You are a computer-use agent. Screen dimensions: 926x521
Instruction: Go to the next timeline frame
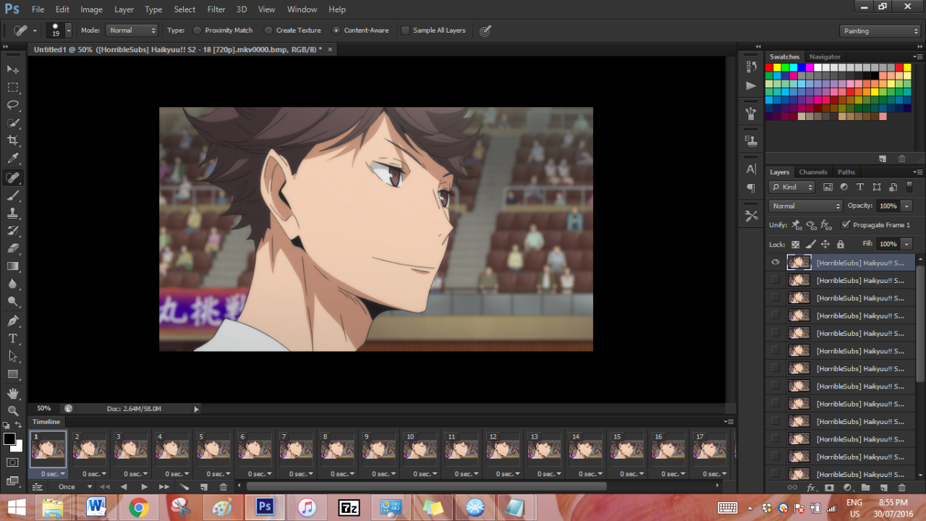(x=164, y=487)
